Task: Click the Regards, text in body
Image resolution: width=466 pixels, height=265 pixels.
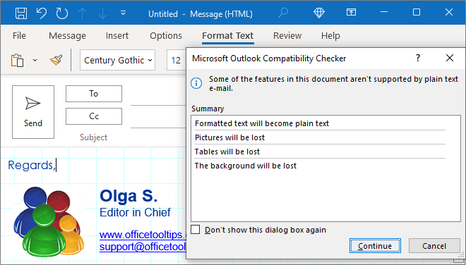Action: [32, 165]
